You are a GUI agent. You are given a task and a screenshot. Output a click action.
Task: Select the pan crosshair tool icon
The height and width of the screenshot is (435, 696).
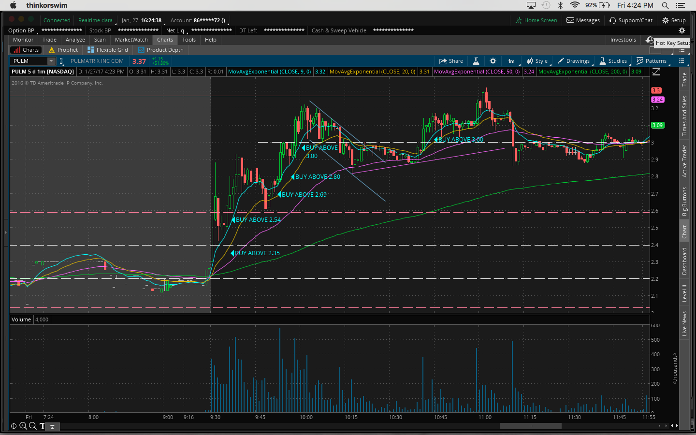tap(14, 426)
